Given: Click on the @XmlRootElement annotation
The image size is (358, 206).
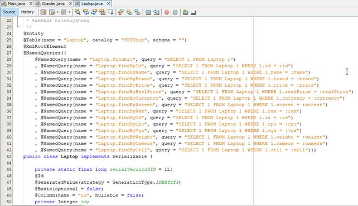Looking at the screenshot, I should pos(45,46).
